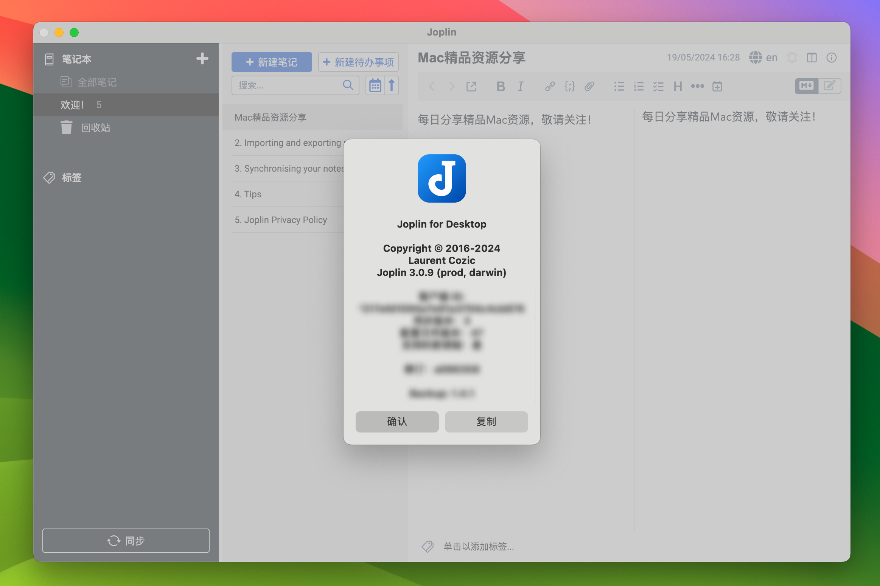Insert date time icon
This screenshot has width=880, height=586.
tap(717, 87)
